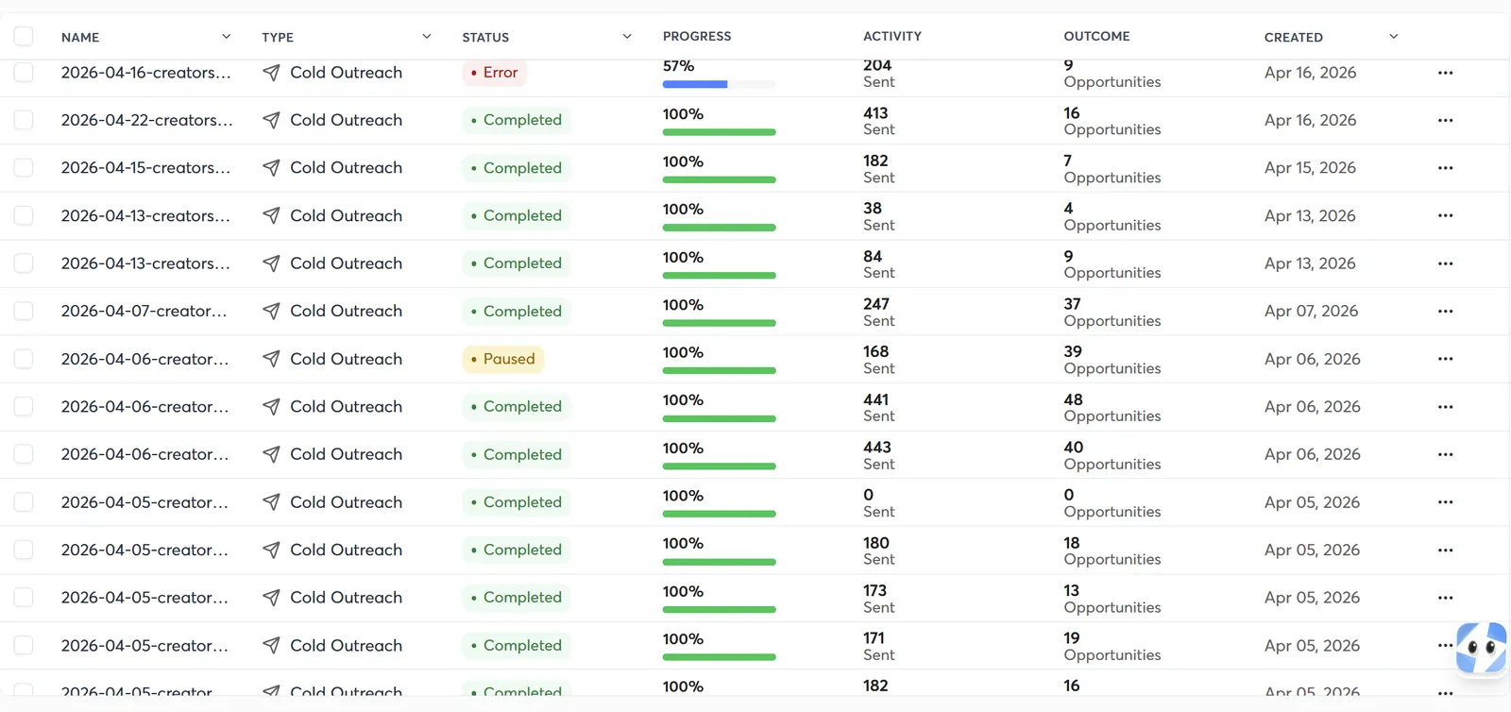Click the three-dot menu on the Error campaign
Image resolution: width=1511 pixels, height=712 pixels.
(1445, 73)
